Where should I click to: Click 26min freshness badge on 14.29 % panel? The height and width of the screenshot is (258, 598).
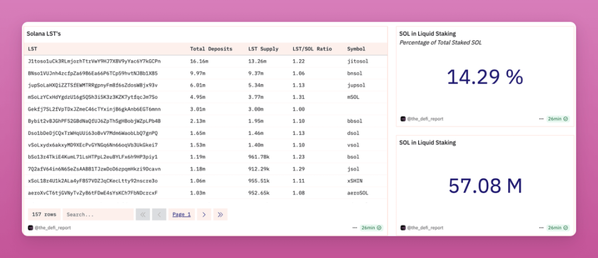[558, 119]
